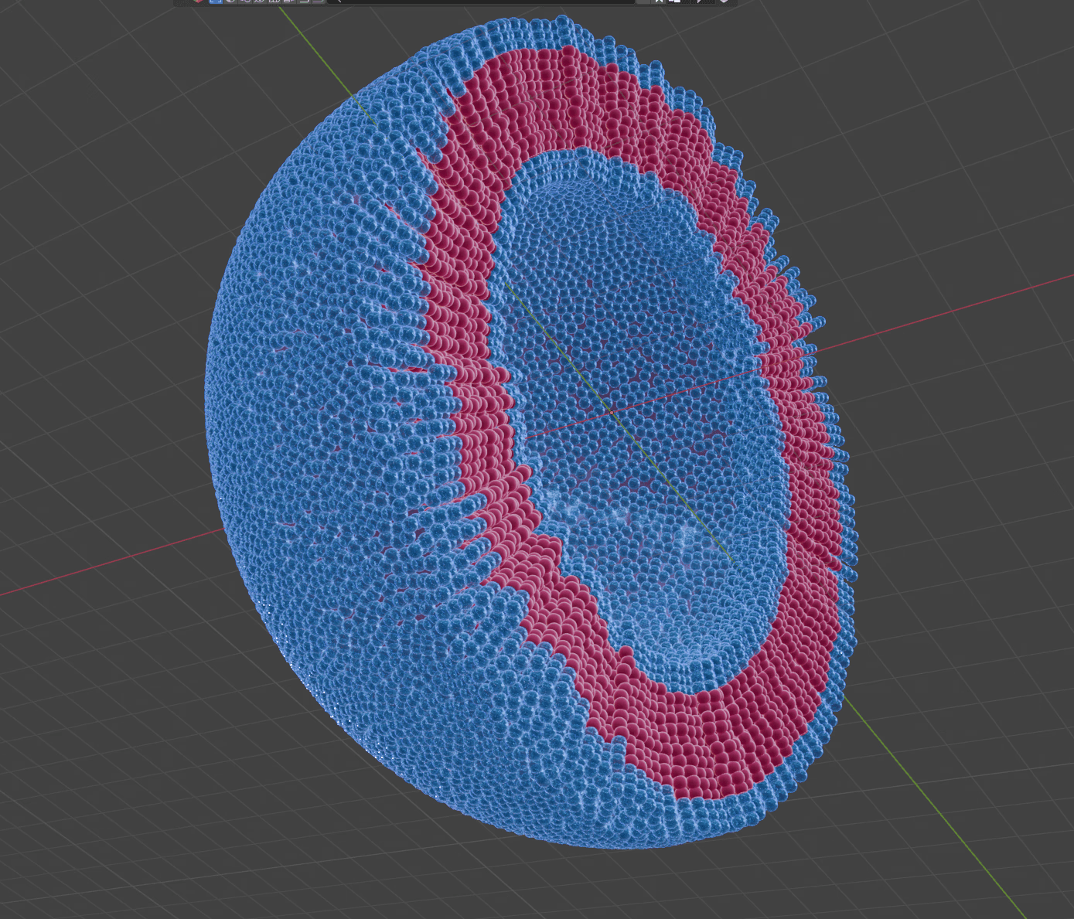Click the orange object origin dot
1074x919 pixels.
611,412
